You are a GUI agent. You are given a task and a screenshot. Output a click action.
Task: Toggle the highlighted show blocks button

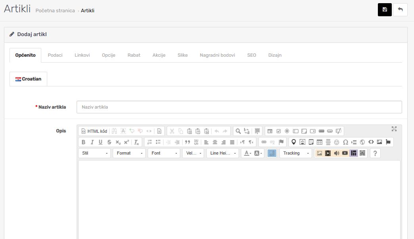click(x=272, y=153)
